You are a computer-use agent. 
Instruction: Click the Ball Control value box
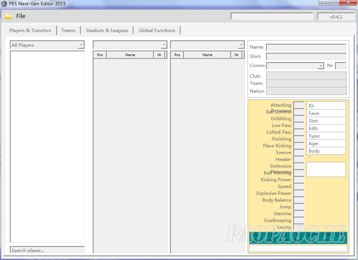[298, 112]
